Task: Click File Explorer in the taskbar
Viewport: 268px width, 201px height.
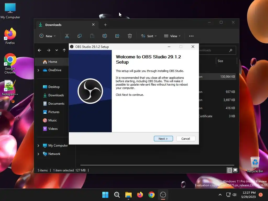Action: coord(128,195)
